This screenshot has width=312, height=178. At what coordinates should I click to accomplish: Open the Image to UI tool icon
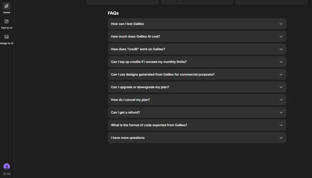pos(7,37)
